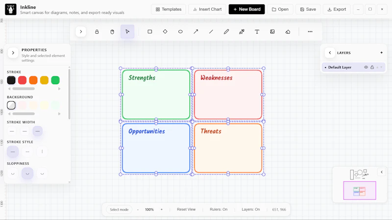Click the 100% zoom level
This screenshot has height=220, width=392.
(149, 210)
